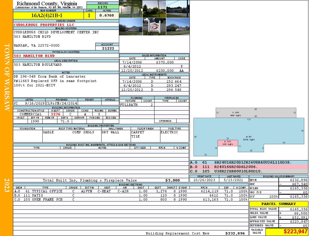Select the listed date 9/16/2019
This screenshot has width=309, height=236.
point(35,103)
